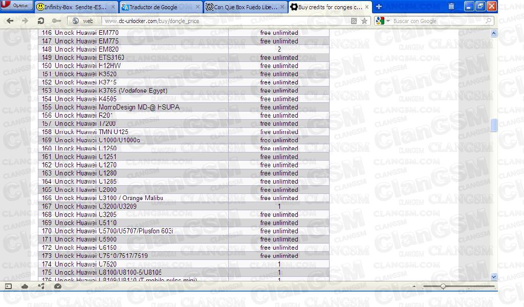Reload the page with the refresh icon

tap(41, 20)
